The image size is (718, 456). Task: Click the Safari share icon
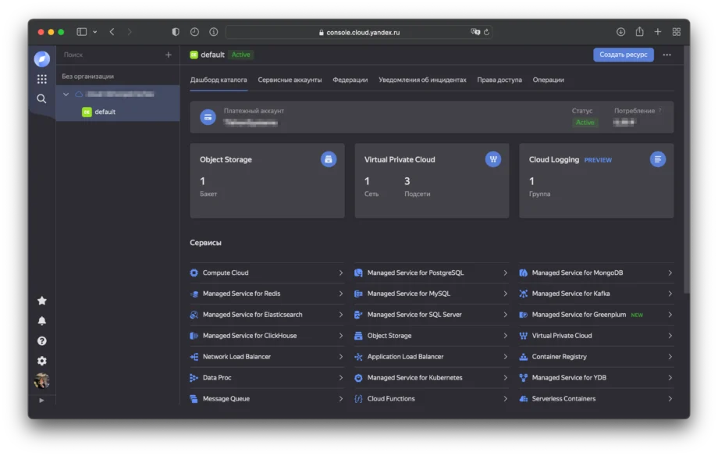(x=639, y=31)
